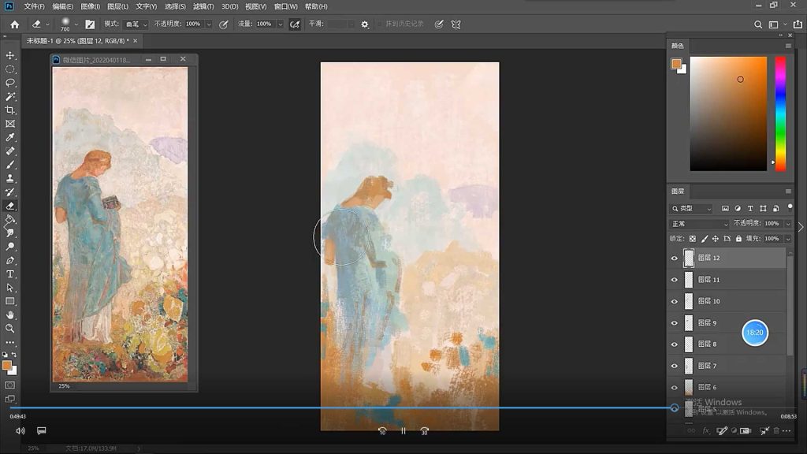Open the 滤镜 menu
The width and height of the screenshot is (807, 454).
(x=203, y=6)
